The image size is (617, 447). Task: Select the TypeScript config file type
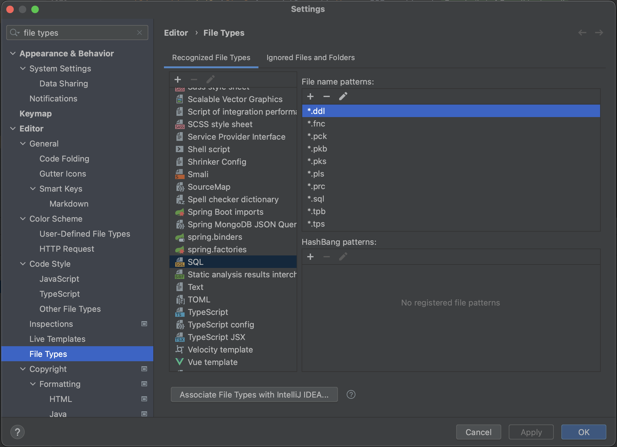[x=233, y=325]
